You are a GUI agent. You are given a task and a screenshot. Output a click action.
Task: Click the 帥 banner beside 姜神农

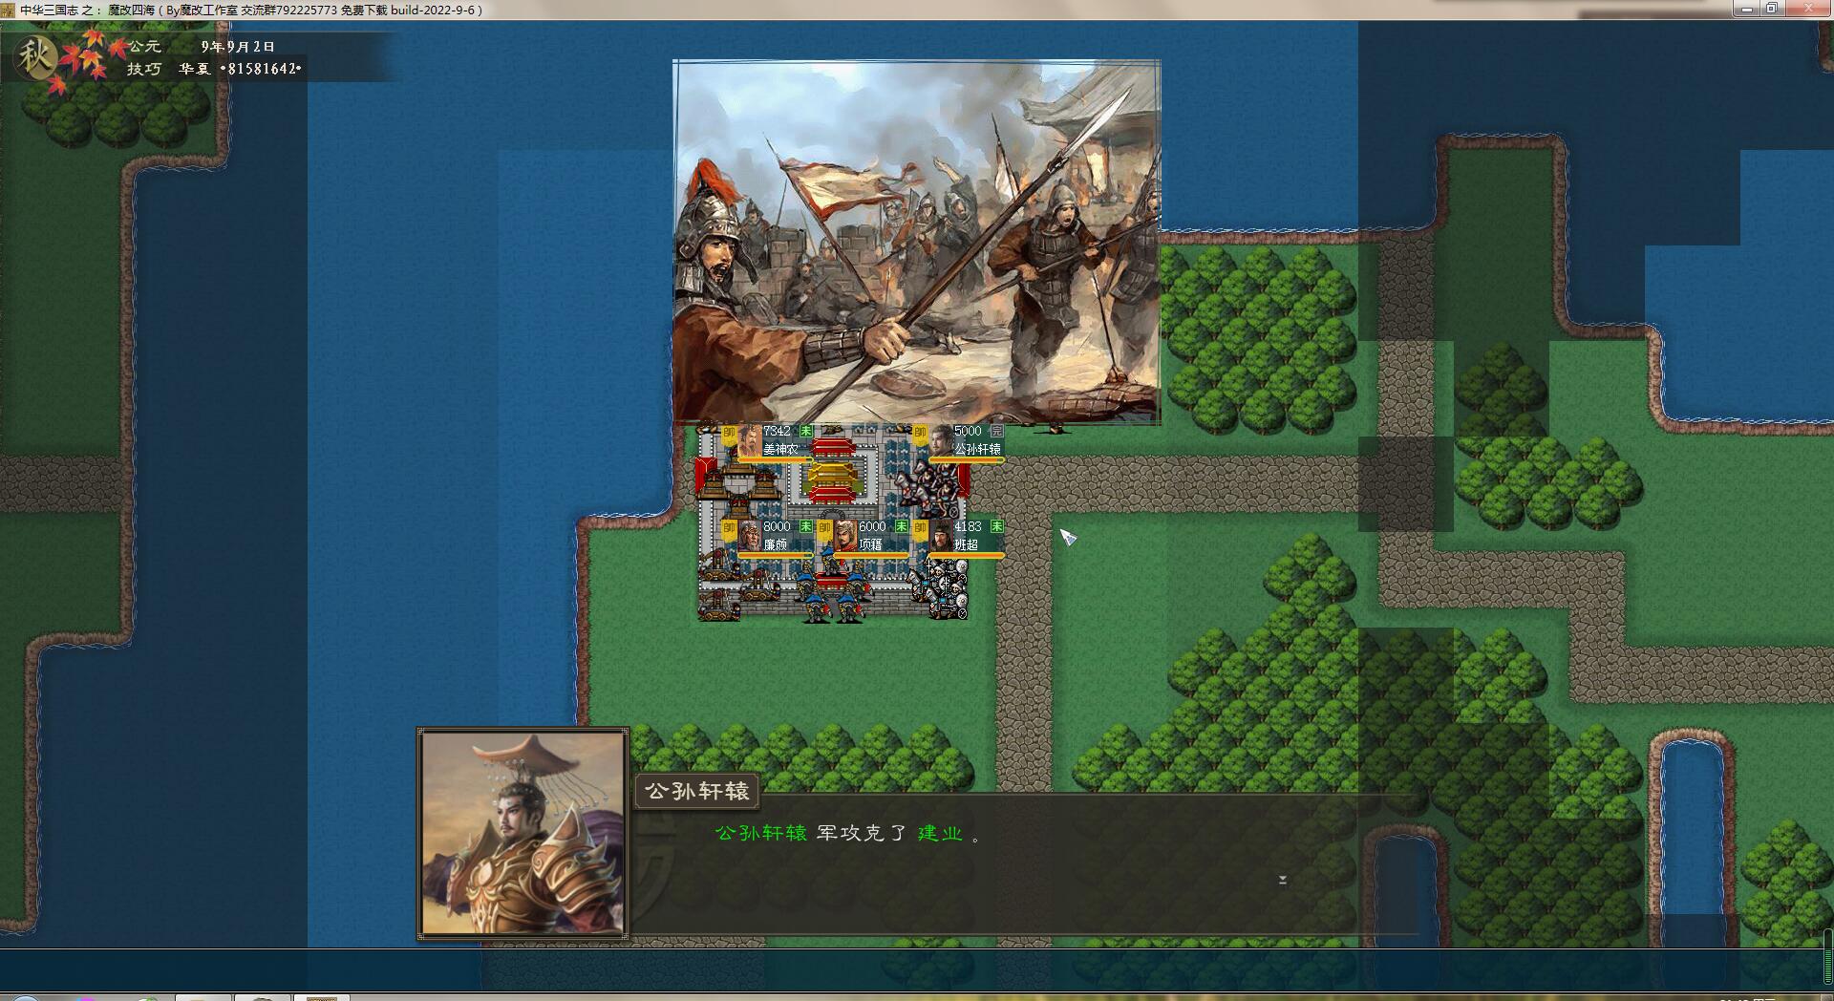tap(729, 434)
